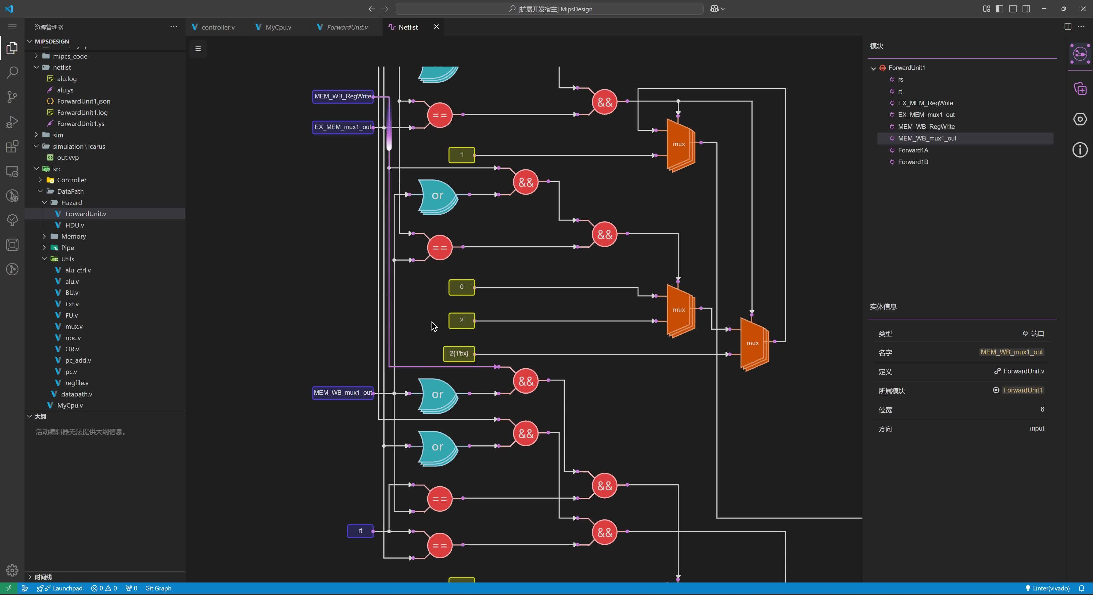This screenshot has width=1093, height=595.
Task: Toggle the secondary sidebar visibility
Action: [x=1027, y=9]
